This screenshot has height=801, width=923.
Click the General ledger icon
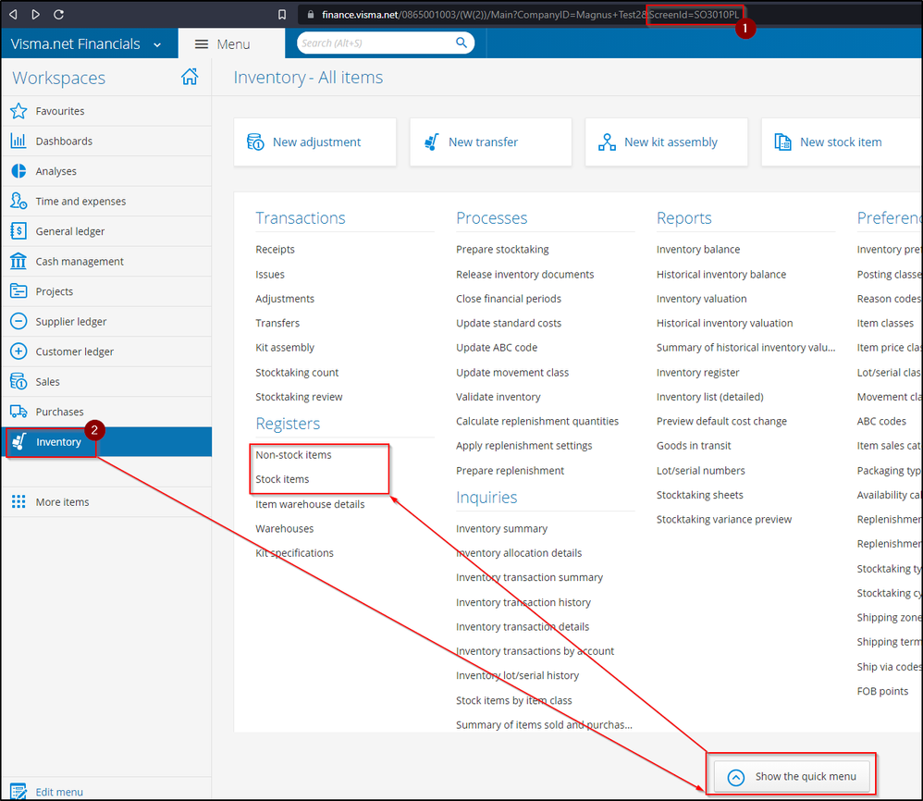pos(18,230)
